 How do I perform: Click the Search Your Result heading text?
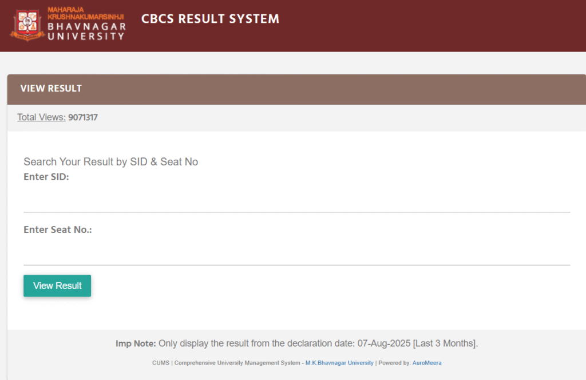tap(110, 162)
